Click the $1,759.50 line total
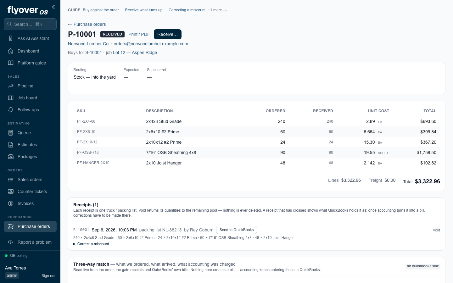453x283 pixels. tap(426, 153)
